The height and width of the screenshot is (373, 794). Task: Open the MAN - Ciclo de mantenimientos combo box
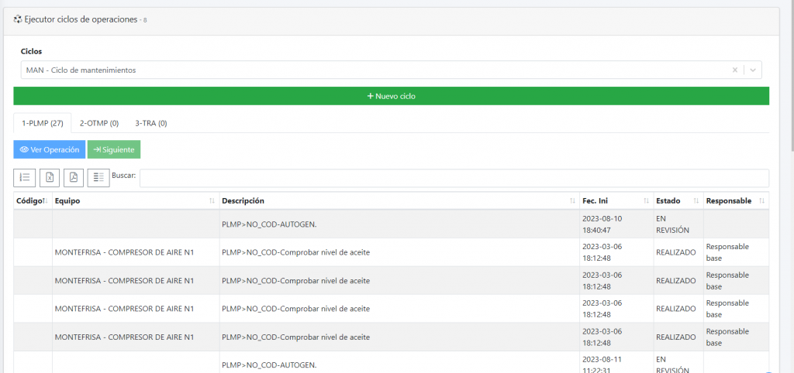pos(372,70)
